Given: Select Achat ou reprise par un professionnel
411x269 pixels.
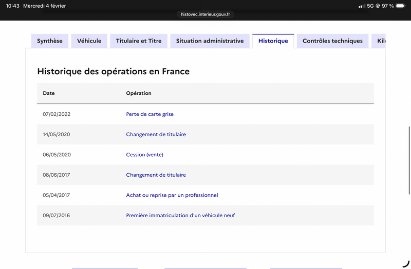Looking at the screenshot, I should 172,195.
